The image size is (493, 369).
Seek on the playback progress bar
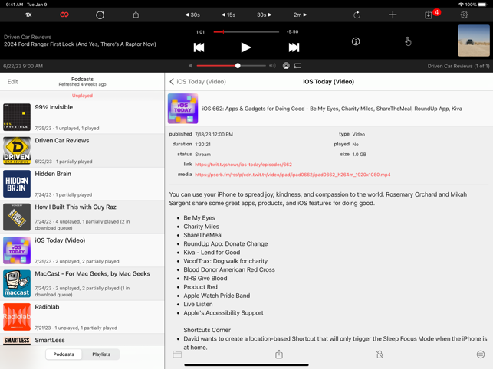(246, 31)
